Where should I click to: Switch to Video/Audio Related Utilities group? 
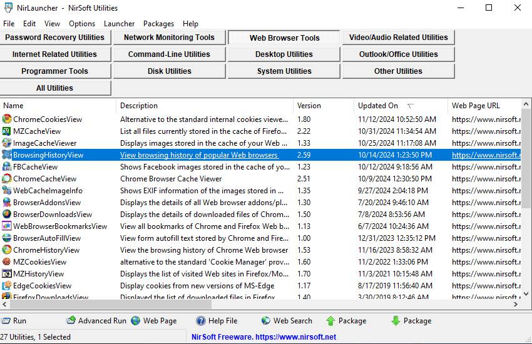click(398, 38)
